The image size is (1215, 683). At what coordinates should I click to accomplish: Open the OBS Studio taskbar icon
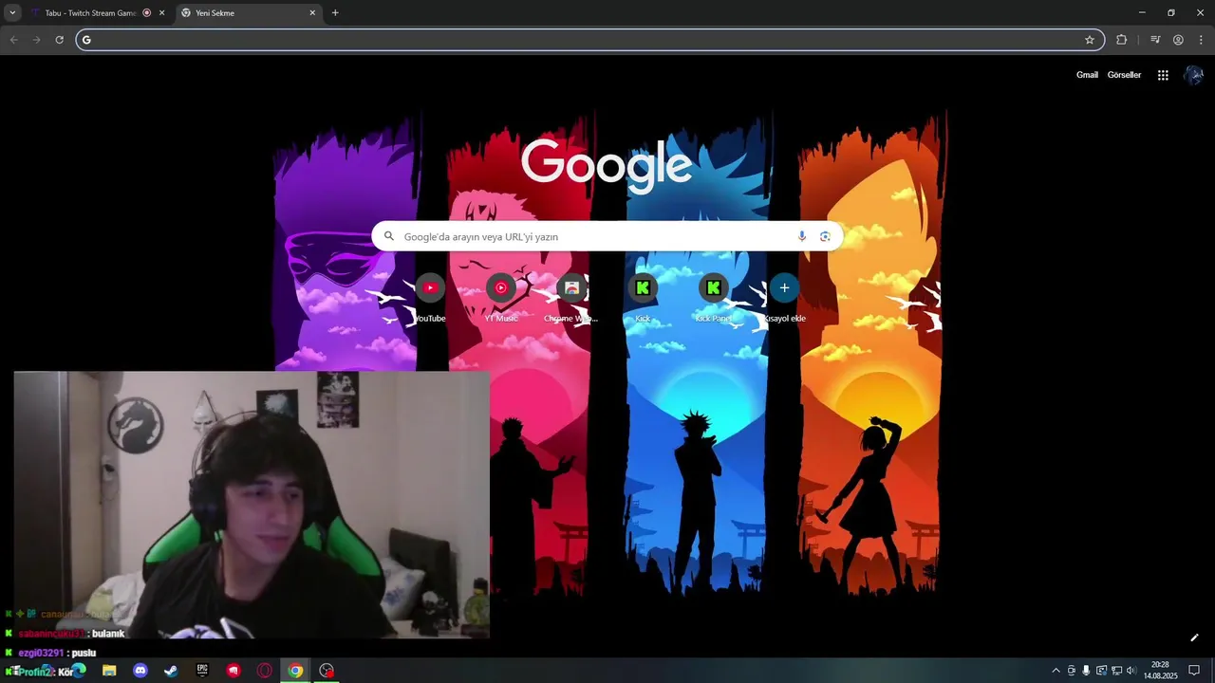[327, 671]
